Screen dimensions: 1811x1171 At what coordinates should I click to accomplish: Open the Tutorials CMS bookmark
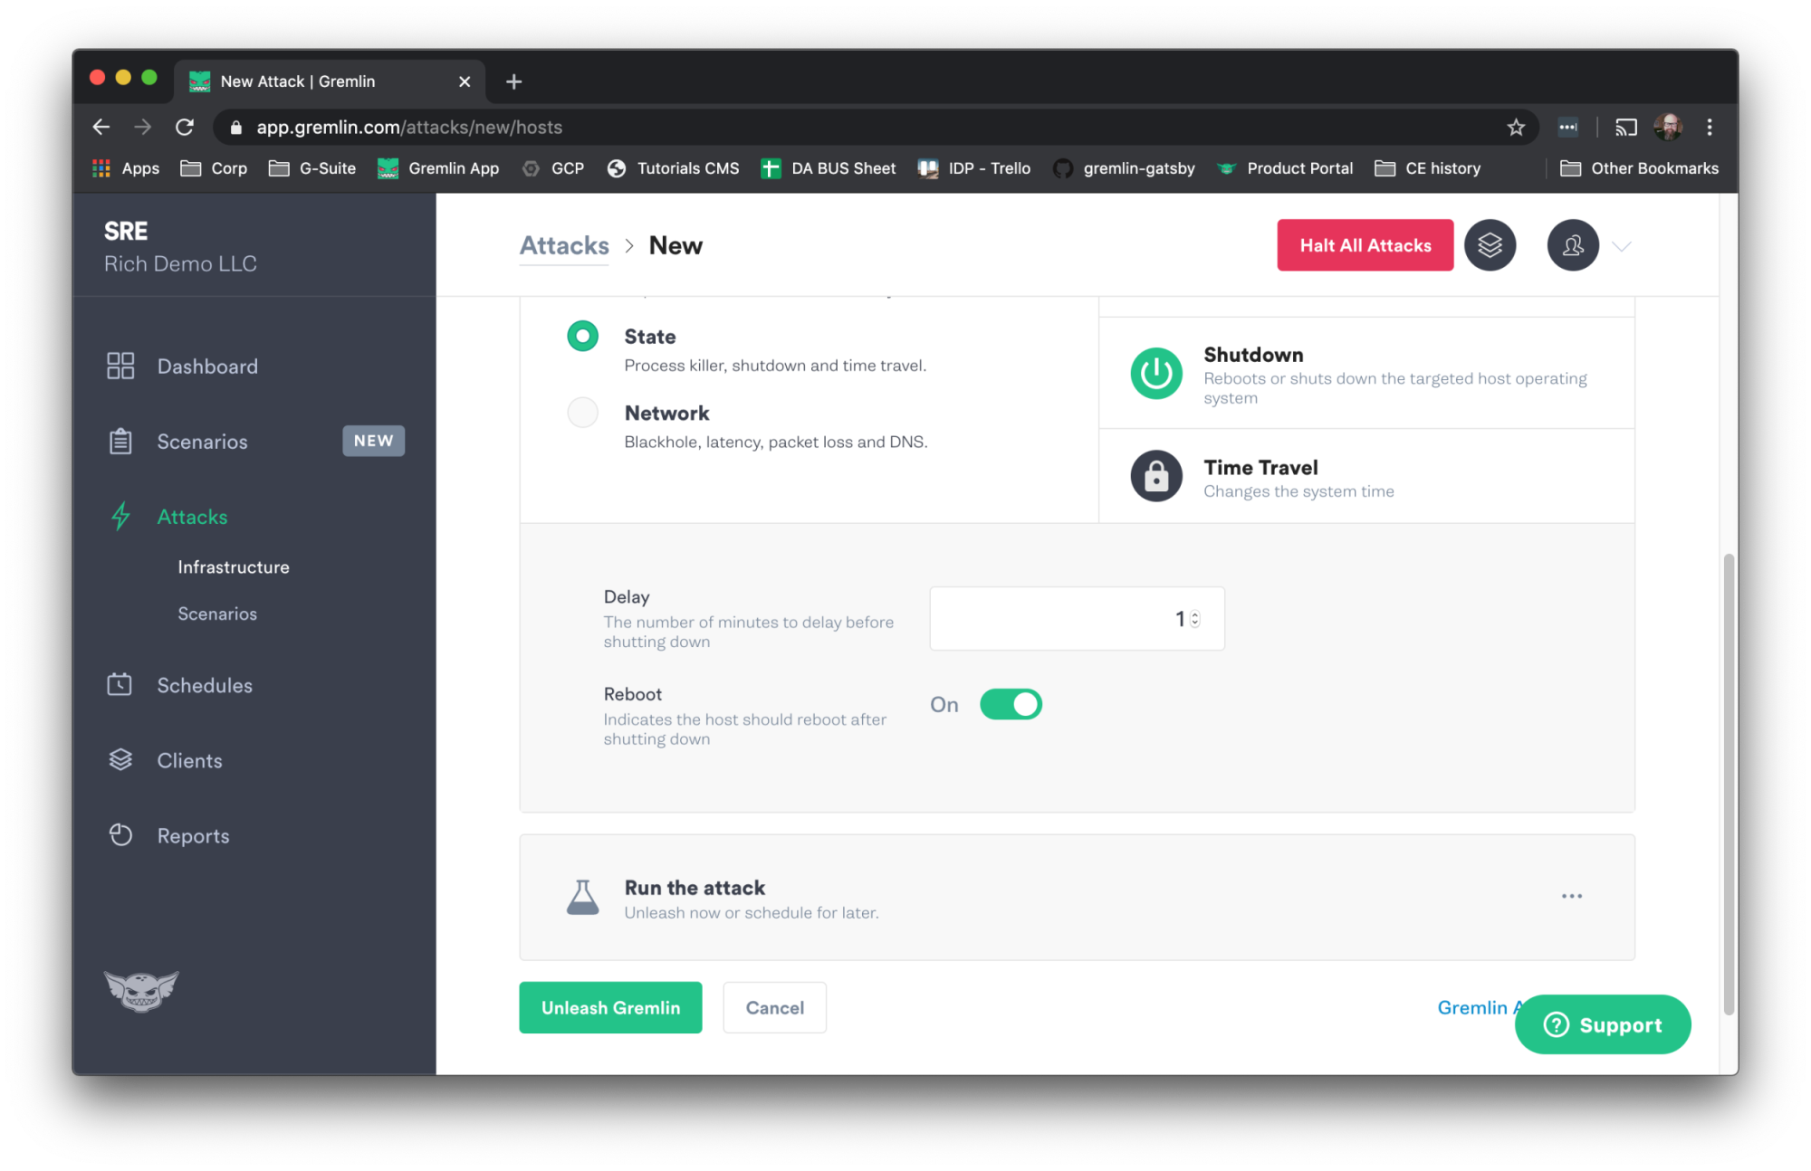[x=673, y=168]
